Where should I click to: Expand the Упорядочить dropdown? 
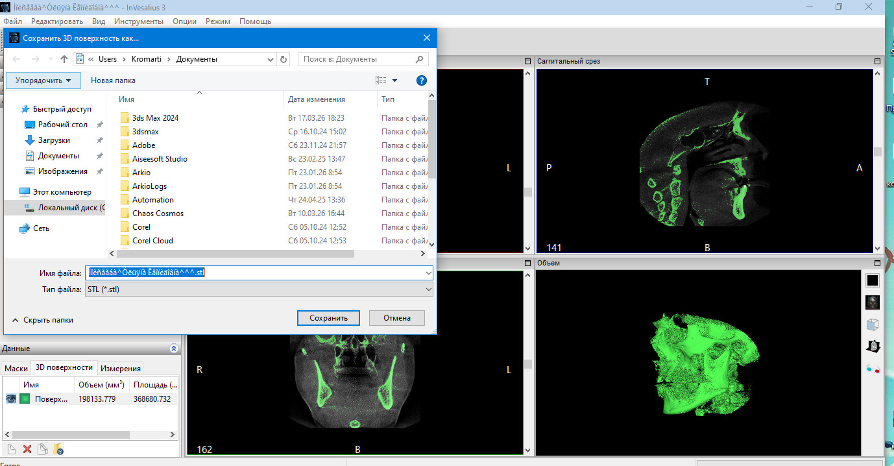43,80
